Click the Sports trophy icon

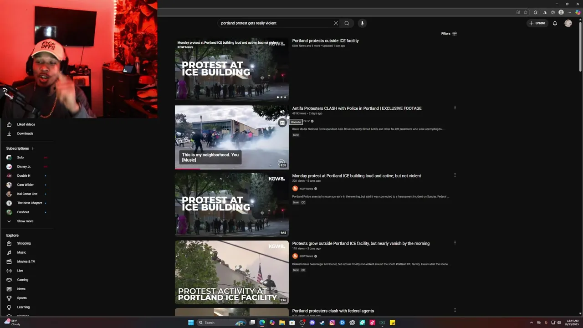9,298
